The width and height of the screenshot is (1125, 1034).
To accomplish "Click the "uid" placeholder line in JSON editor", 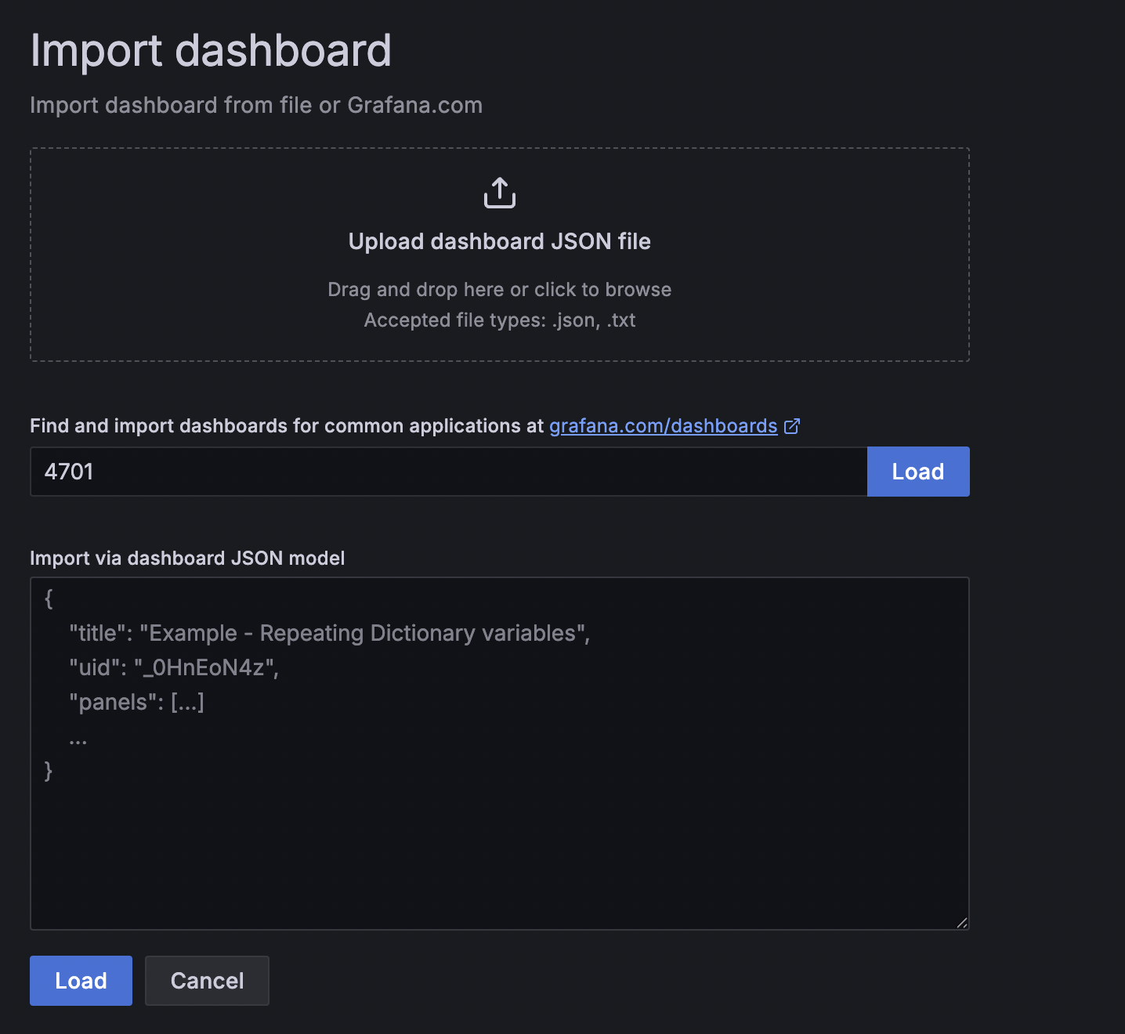I will click(x=174, y=667).
